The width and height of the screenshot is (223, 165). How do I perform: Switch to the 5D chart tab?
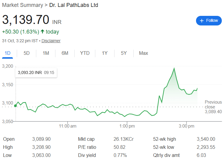[x=27, y=53]
